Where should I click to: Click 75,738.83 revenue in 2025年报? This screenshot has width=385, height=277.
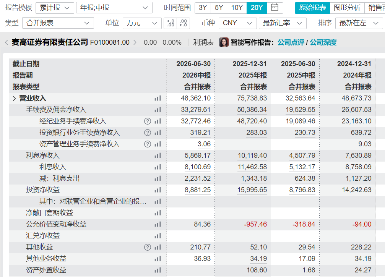click(x=252, y=98)
